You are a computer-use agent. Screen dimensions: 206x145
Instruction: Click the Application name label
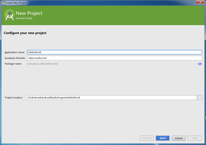point(15,52)
